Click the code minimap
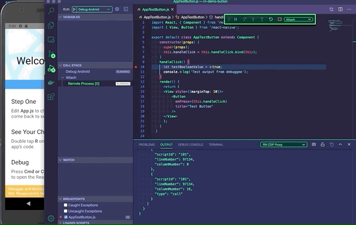356x225 pixels. [x=338, y=26]
